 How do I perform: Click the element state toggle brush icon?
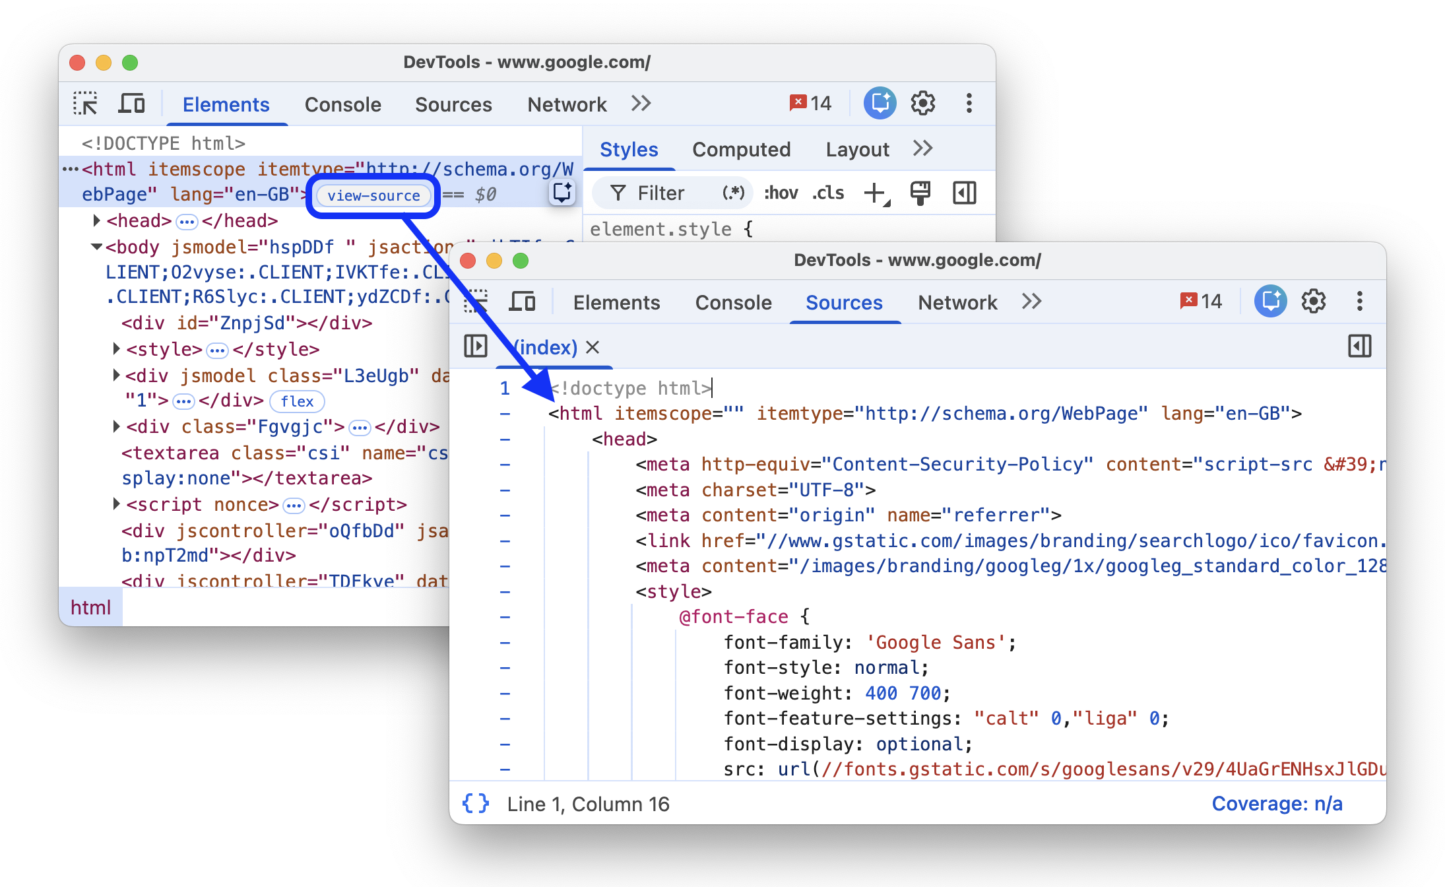[920, 193]
